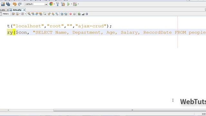Click the Shift Line Left icon
The image size is (206, 116).
(x=62, y=14)
